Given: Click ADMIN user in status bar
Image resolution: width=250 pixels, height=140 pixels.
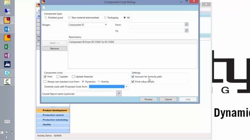Looking at the screenshot, I should tap(57, 136).
